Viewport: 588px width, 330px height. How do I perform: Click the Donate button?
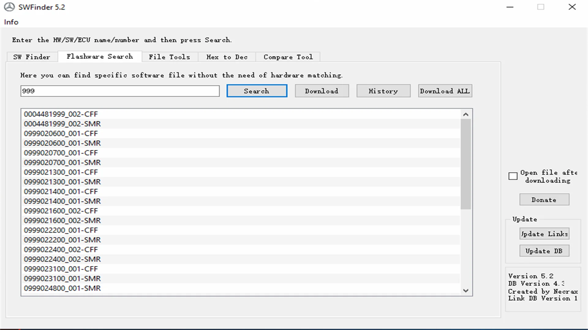tap(544, 200)
